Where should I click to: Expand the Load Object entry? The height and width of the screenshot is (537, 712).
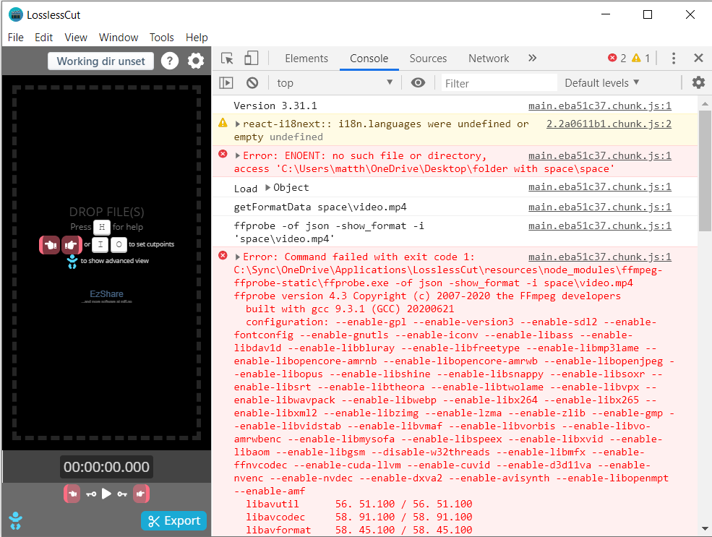(x=268, y=187)
